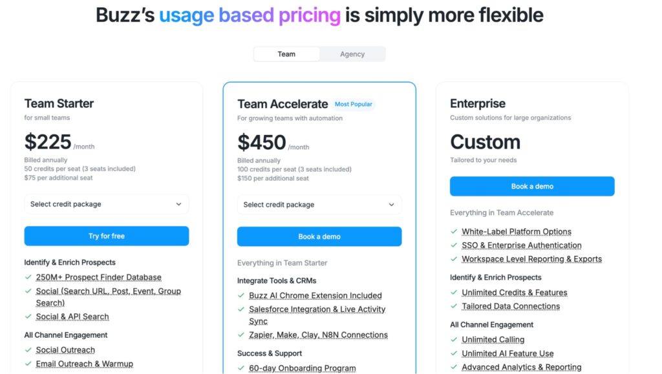
Task: Click checkmark next to Unlimited Calling
Action: click(454, 340)
